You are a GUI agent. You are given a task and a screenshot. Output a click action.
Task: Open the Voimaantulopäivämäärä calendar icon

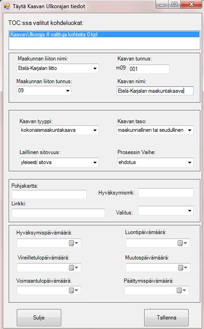73,290
